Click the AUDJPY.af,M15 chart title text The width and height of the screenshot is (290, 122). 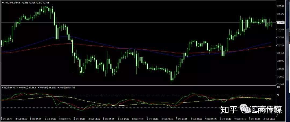(12, 3)
